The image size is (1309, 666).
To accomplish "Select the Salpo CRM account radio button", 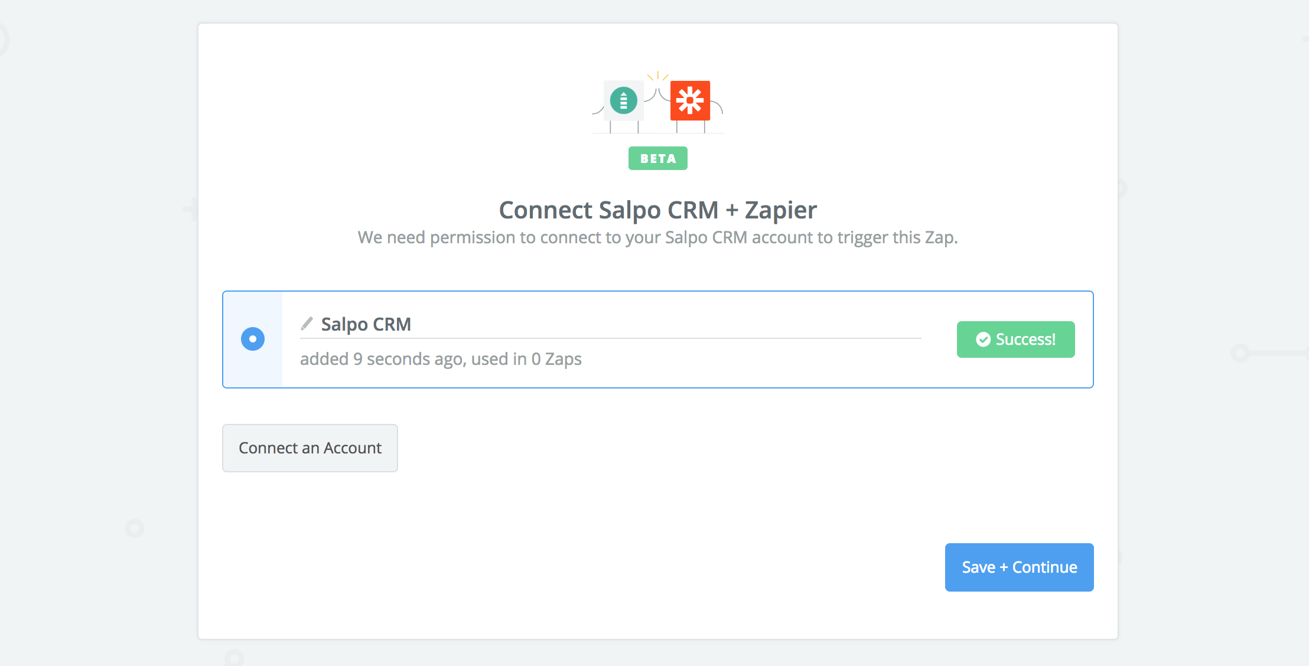I will point(253,339).
